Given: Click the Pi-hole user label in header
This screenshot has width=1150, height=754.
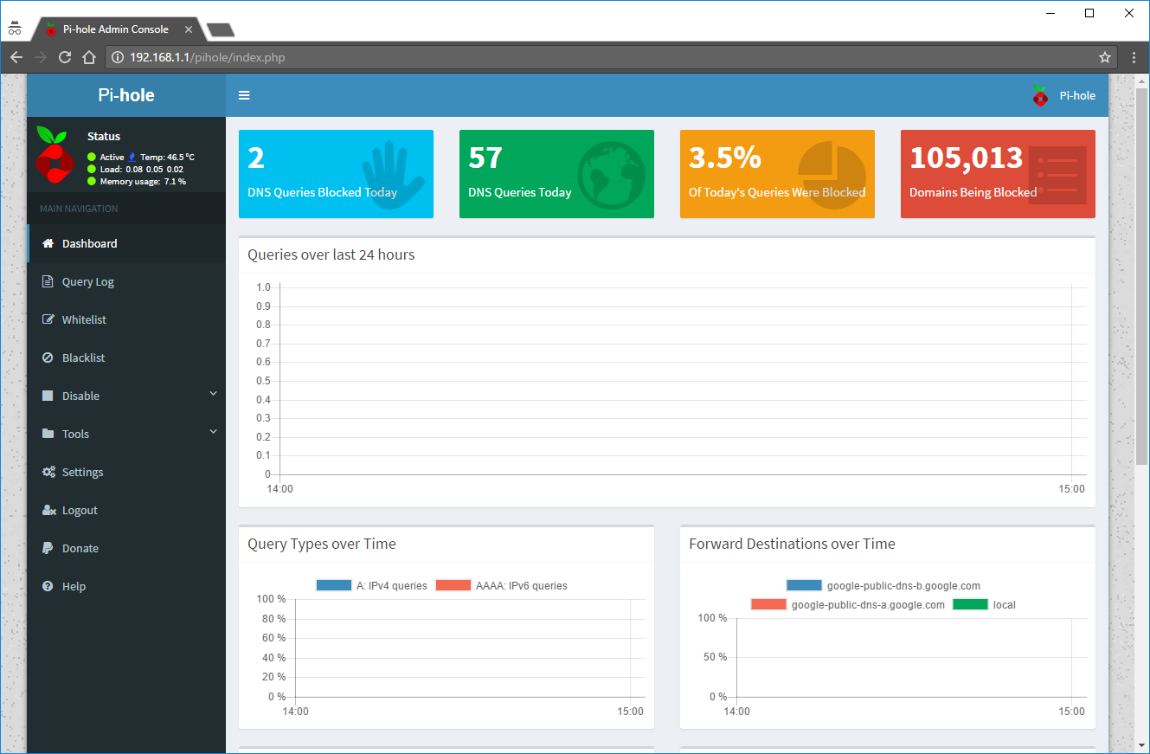Looking at the screenshot, I should coord(1077,95).
